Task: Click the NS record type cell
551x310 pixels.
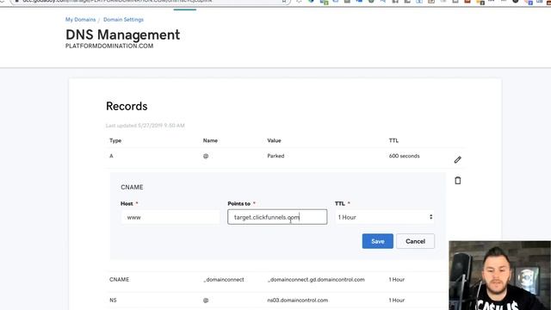Action: coord(113,301)
